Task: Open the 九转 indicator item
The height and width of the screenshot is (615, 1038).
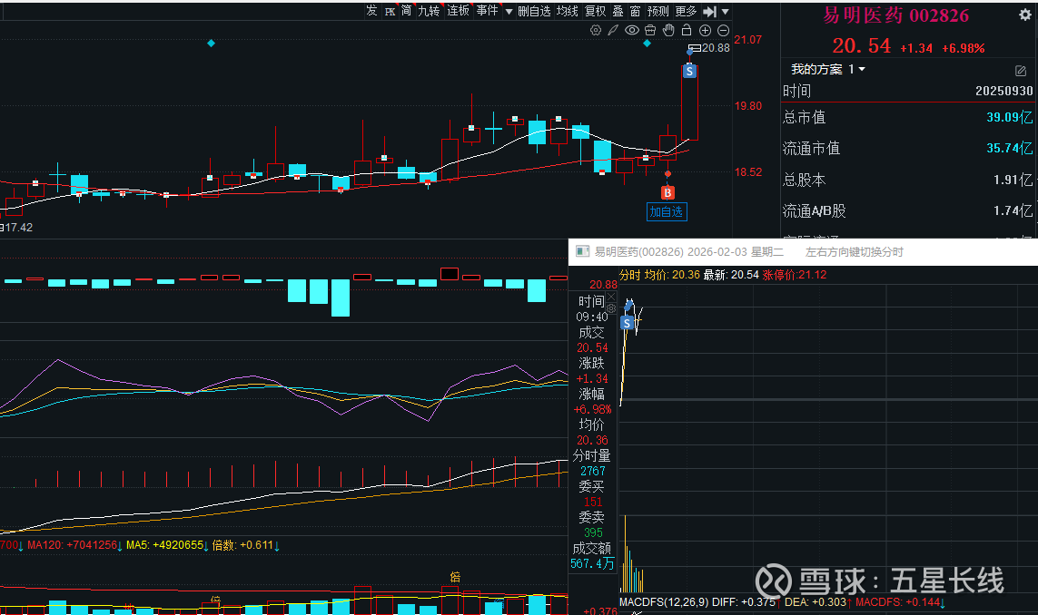Action: [429, 11]
